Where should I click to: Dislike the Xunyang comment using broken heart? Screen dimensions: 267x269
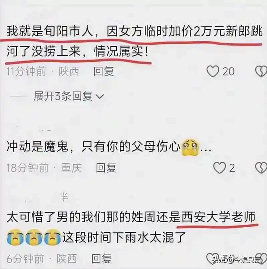(261, 71)
